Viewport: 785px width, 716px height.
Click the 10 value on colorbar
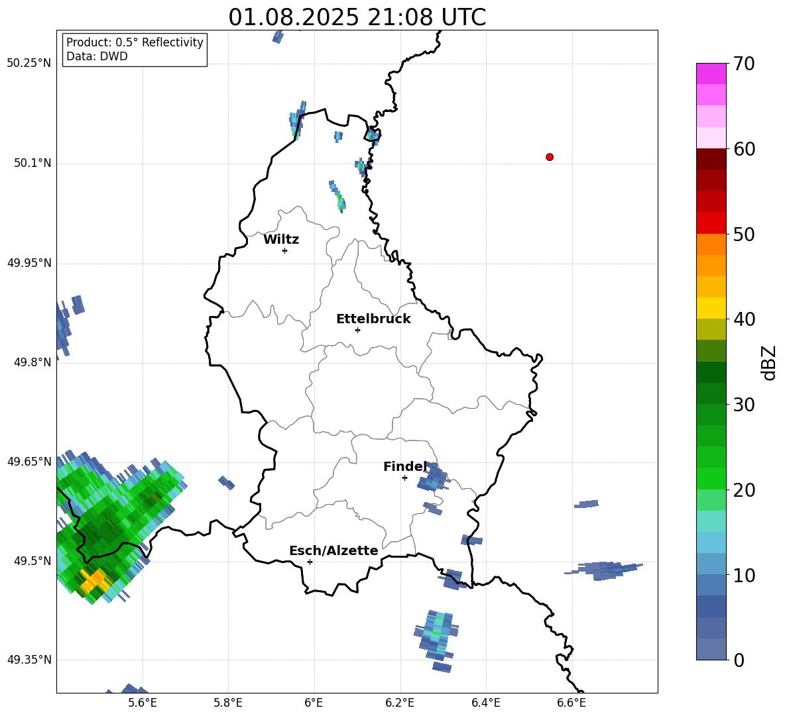744,575
